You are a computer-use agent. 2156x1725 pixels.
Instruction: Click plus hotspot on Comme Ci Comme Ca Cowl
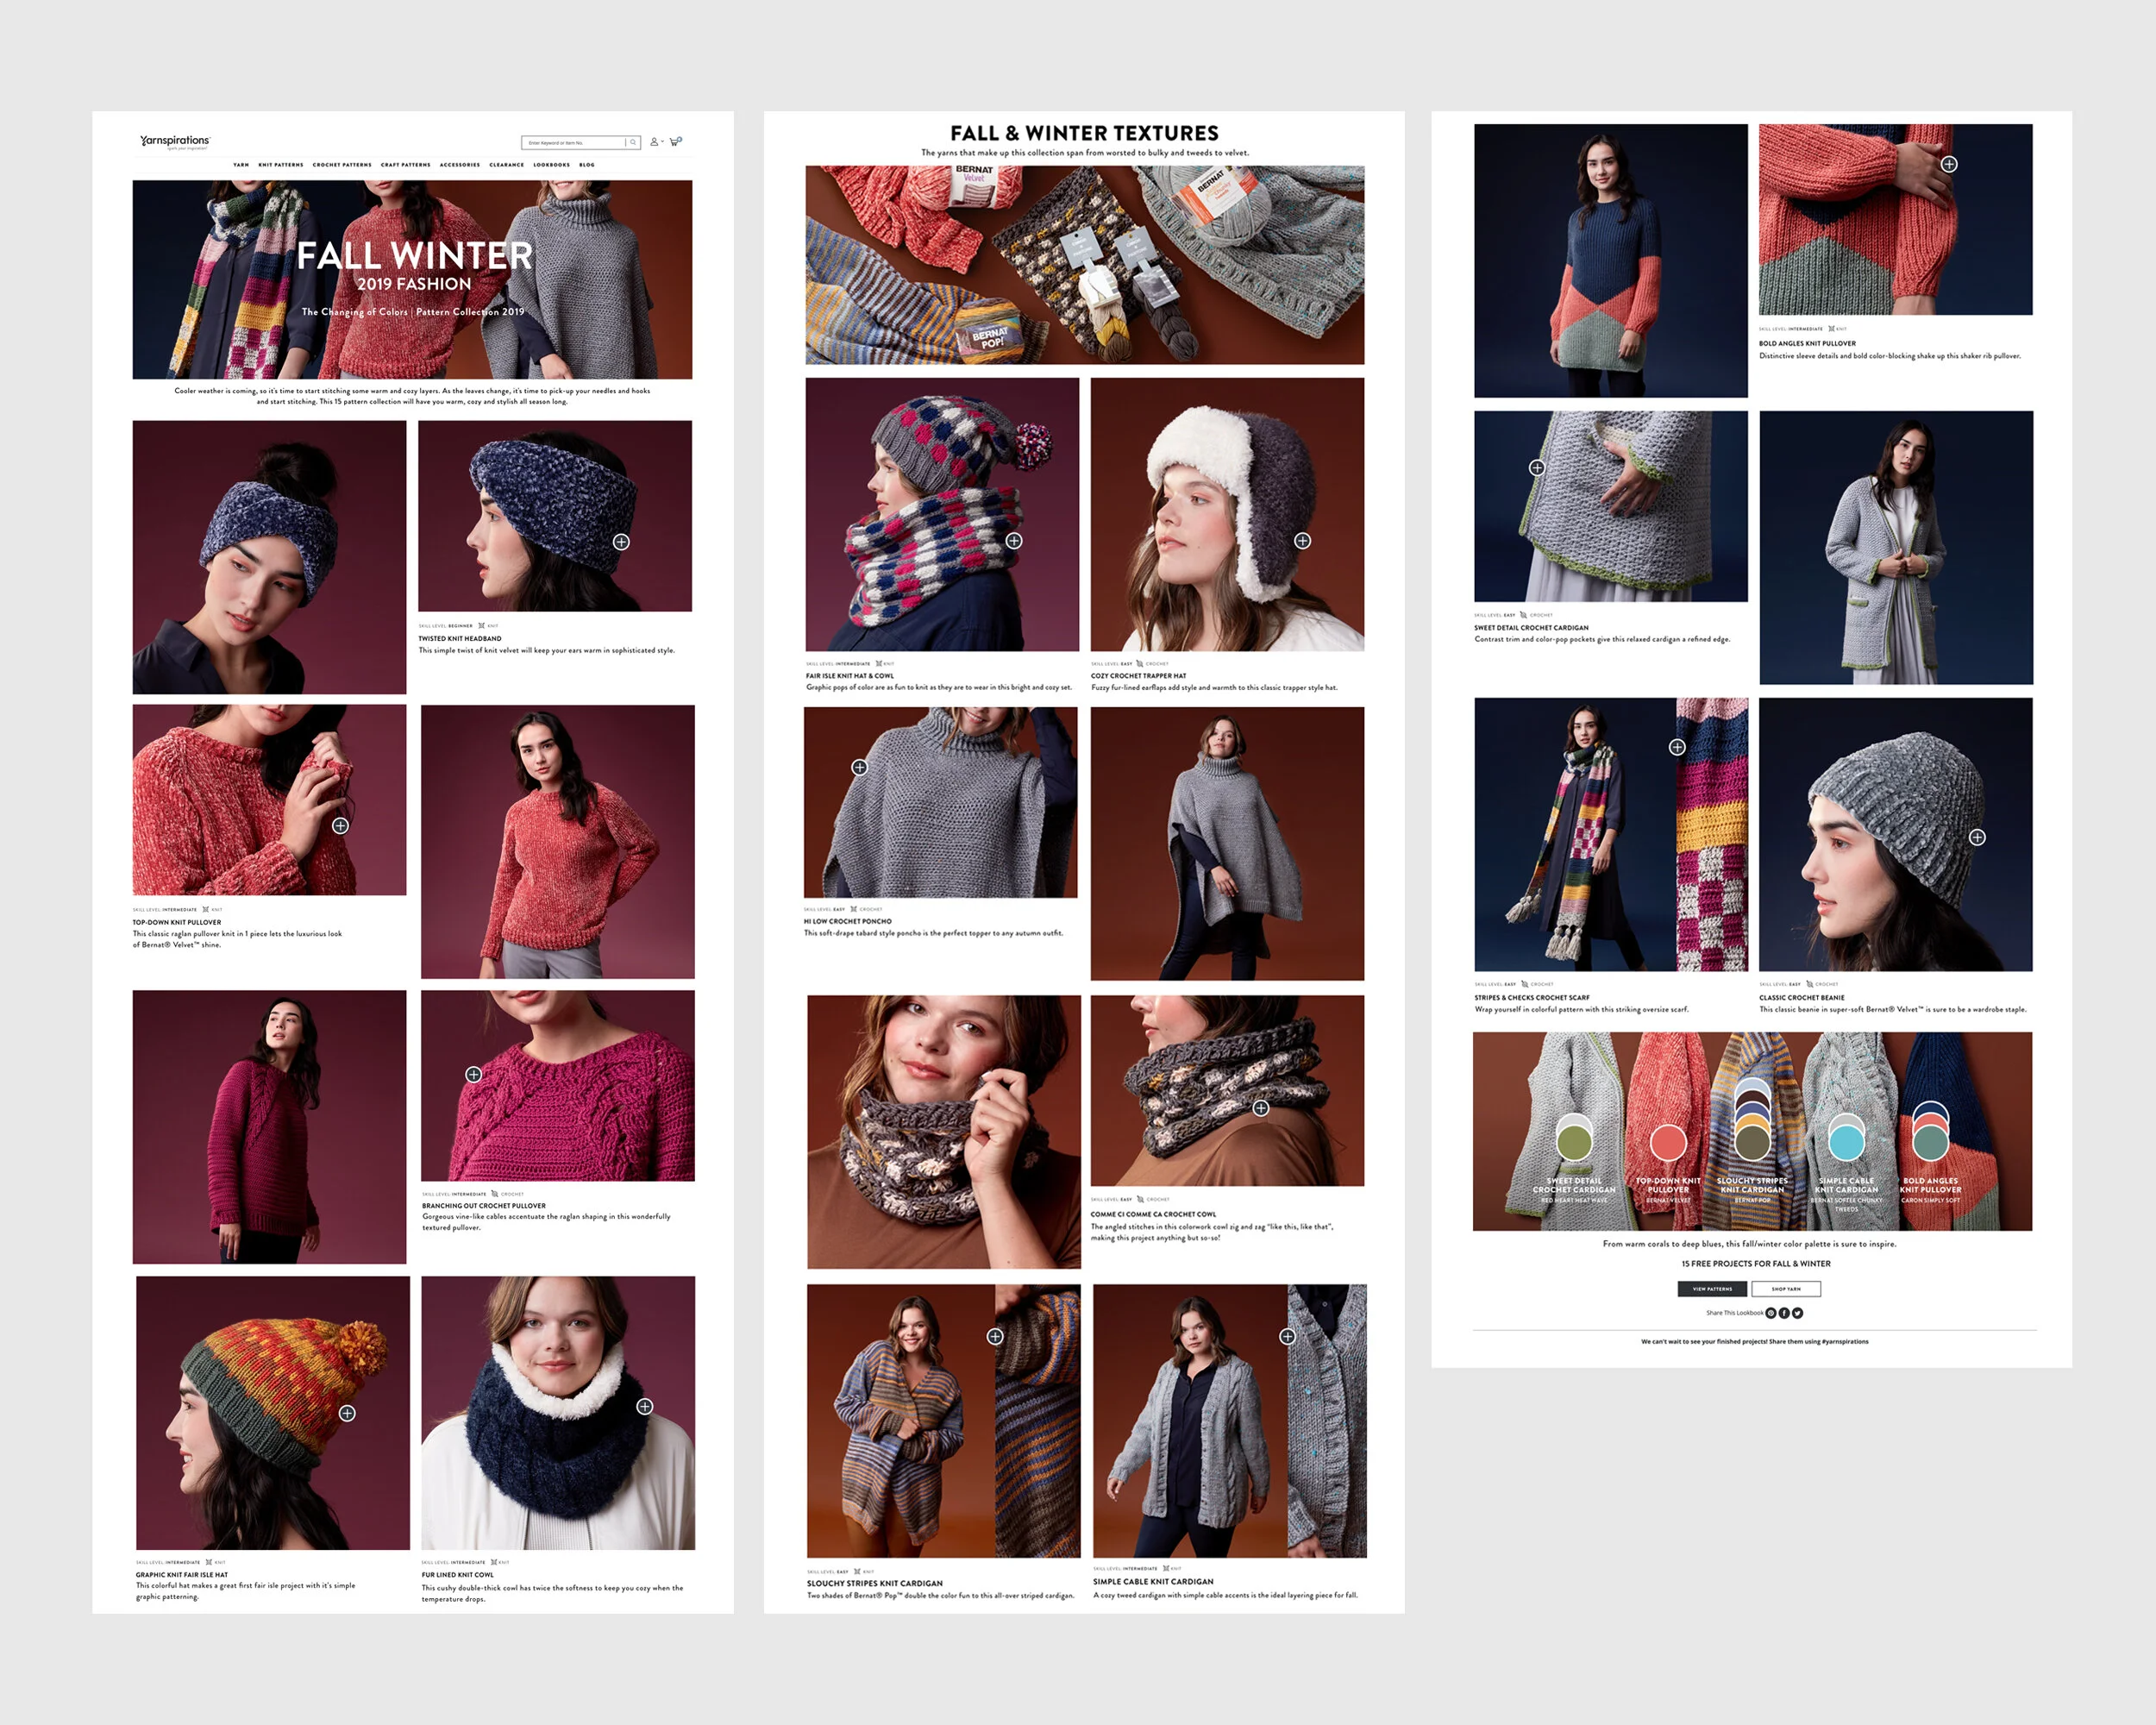coord(1261,1108)
